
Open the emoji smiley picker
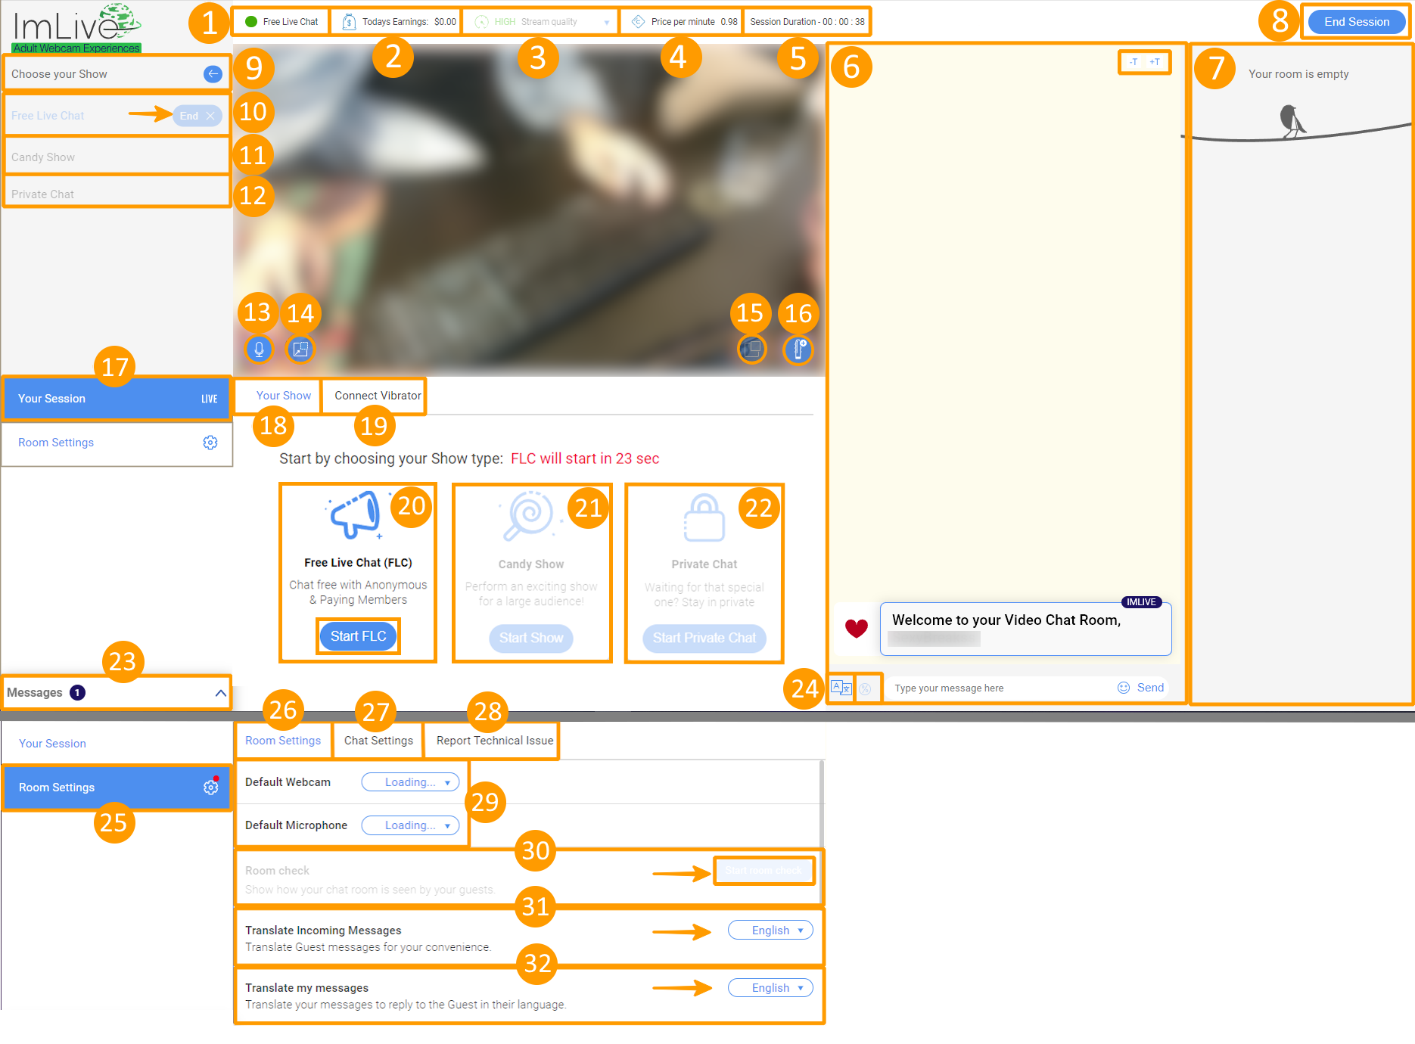tap(1123, 688)
